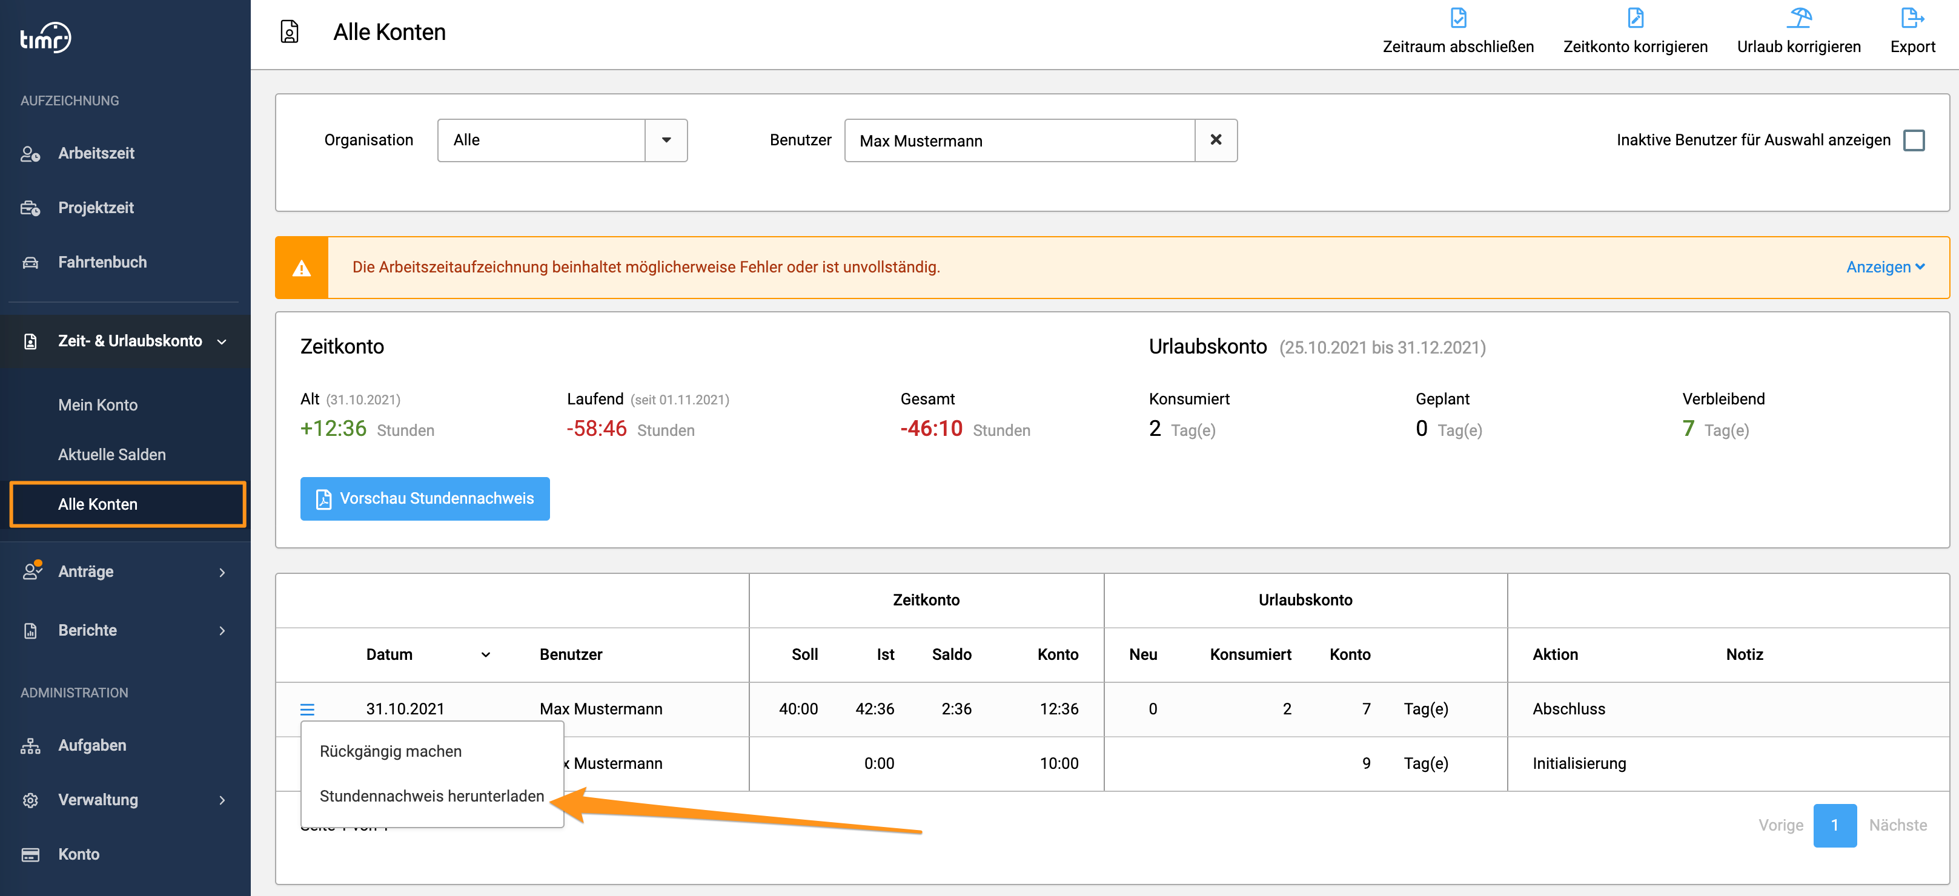Click the orange warning triangle icon

pyautogui.click(x=302, y=268)
